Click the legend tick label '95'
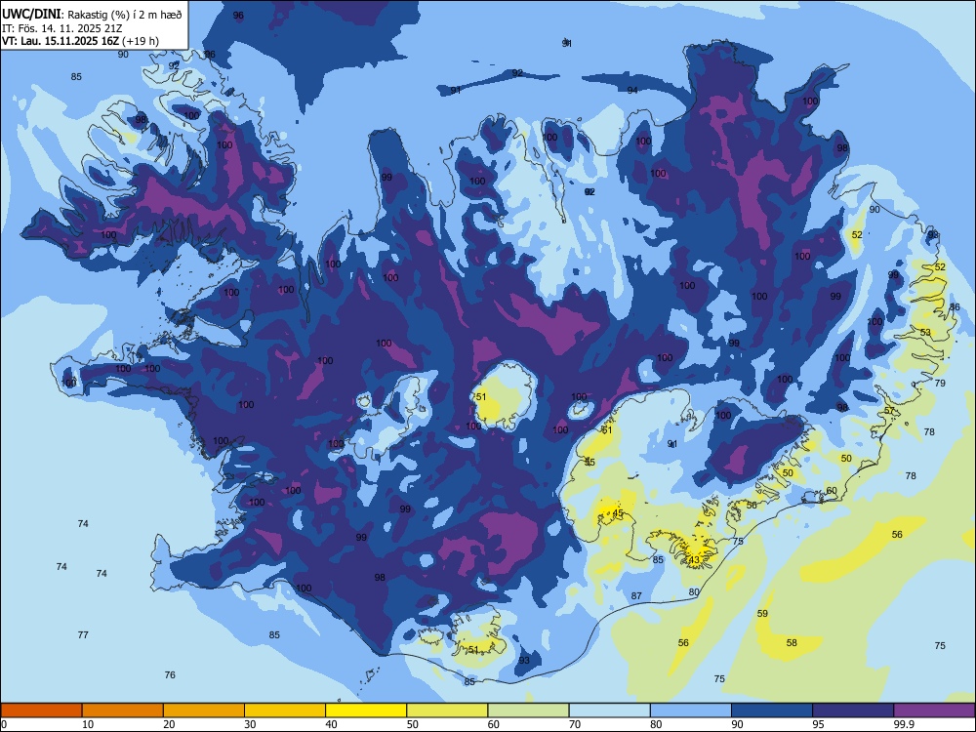 [819, 724]
